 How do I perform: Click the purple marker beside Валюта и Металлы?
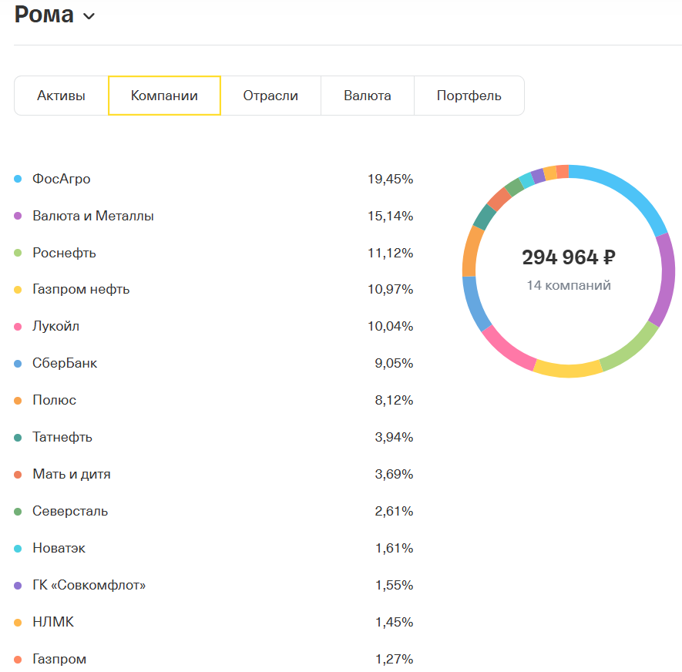click(17, 215)
